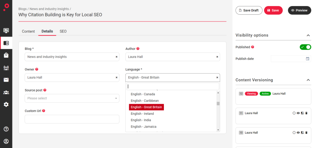Open the mail envelope icon in the sidebar
The width and height of the screenshot is (313, 148).
coord(6,80)
